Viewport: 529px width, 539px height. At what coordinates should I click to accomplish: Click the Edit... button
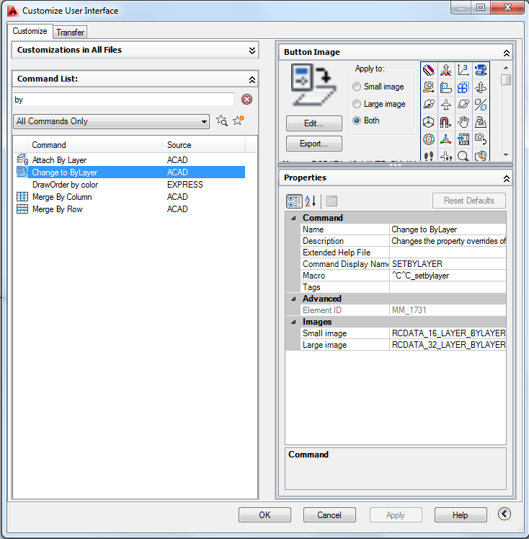click(x=314, y=123)
